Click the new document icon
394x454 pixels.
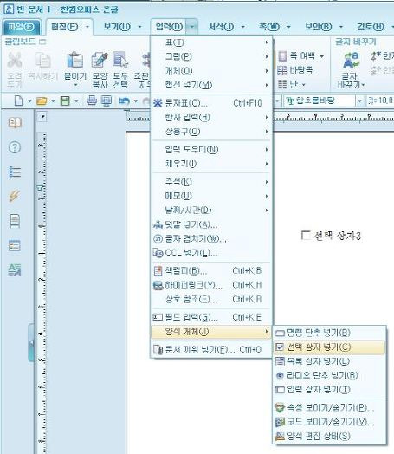tap(18, 101)
